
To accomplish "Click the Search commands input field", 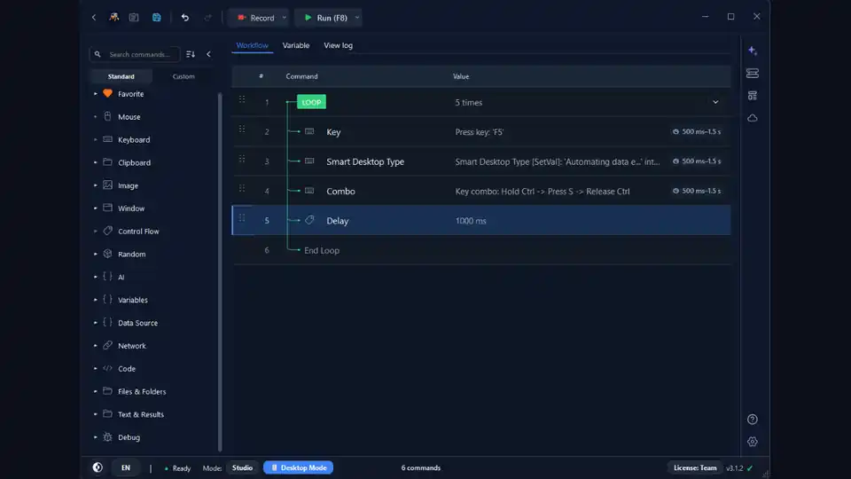I will 135,54.
